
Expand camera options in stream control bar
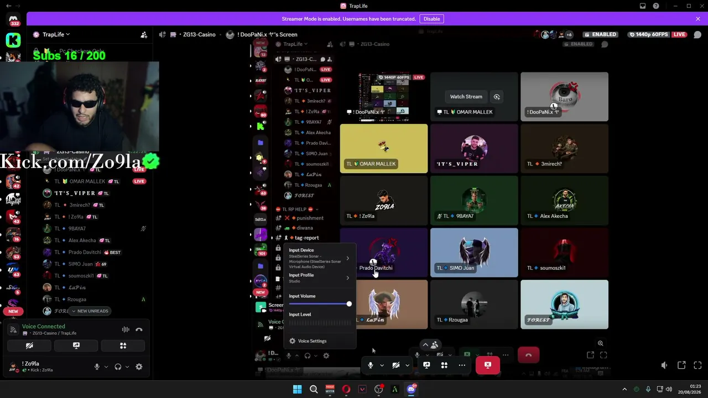pos(407,365)
